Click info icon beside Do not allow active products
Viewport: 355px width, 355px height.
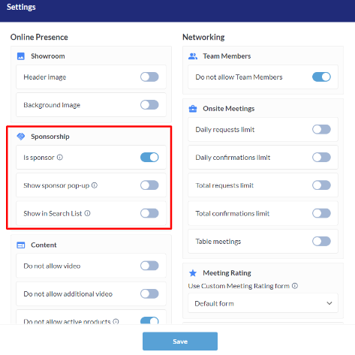(116, 321)
